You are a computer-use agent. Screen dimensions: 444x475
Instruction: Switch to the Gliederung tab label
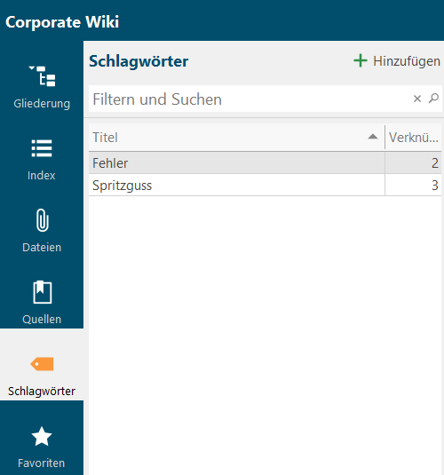pos(42,104)
